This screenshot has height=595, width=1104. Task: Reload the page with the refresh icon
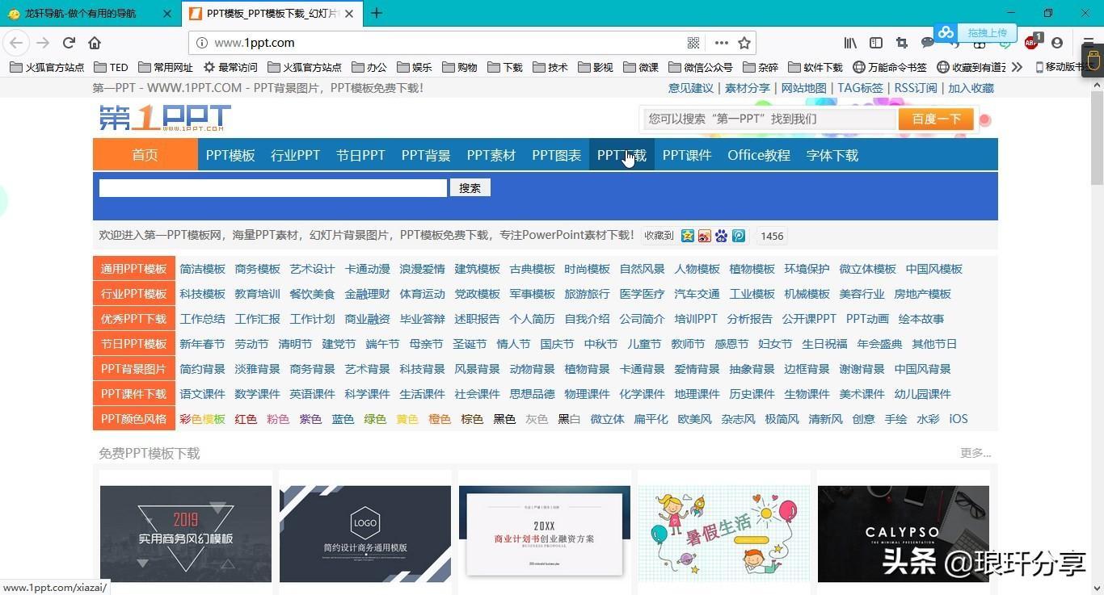[x=70, y=43]
